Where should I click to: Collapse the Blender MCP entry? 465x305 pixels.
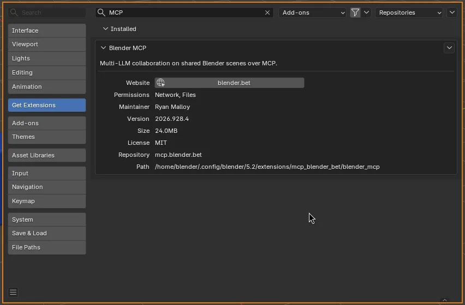pyautogui.click(x=103, y=47)
